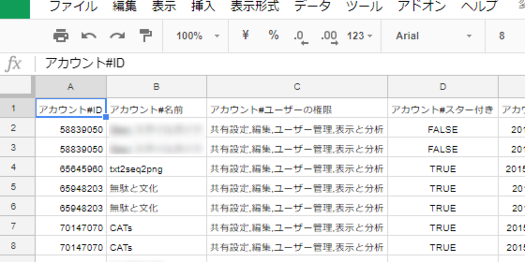Undo the last action
The height and width of the screenshot is (262, 525).
pyautogui.click(x=89, y=36)
